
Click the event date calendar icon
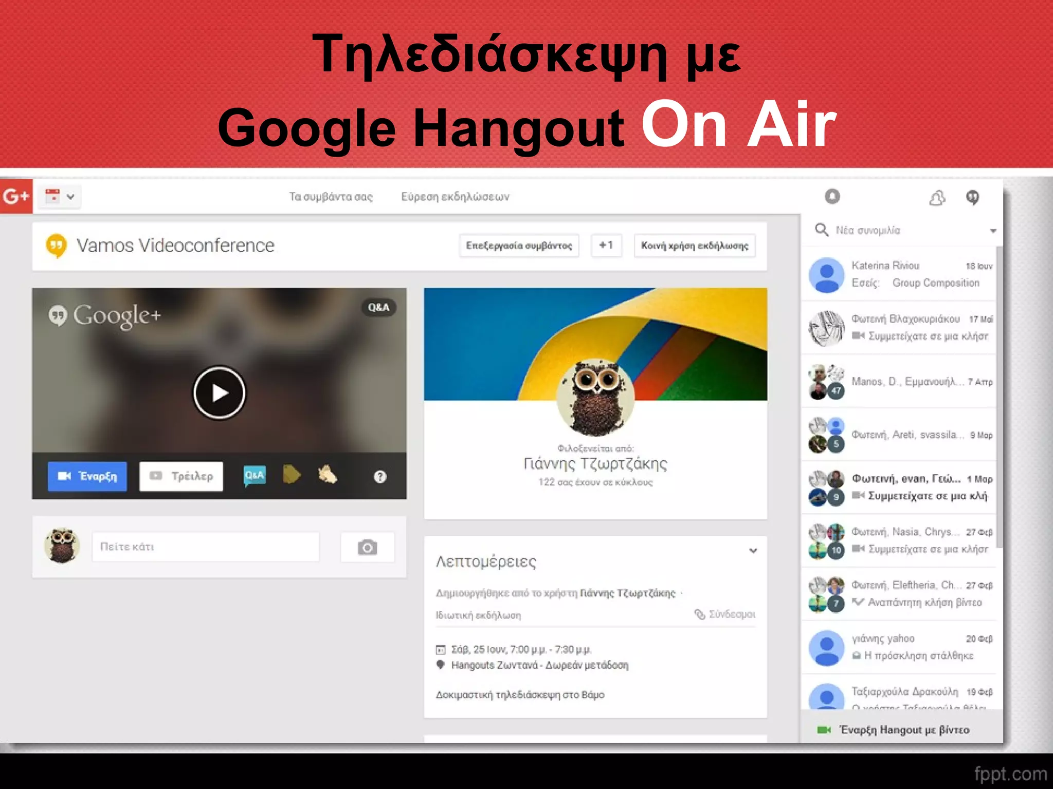[x=441, y=650]
